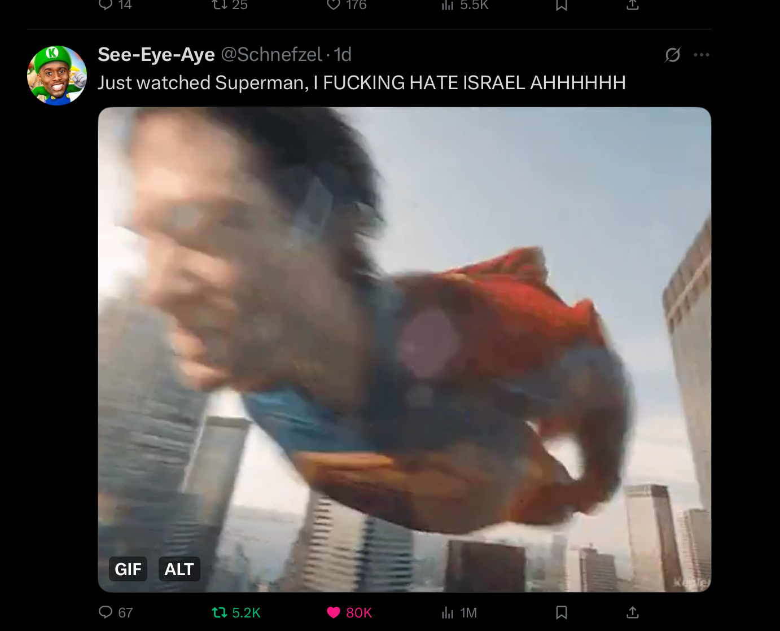The height and width of the screenshot is (631, 780).
Task: Visit the @Schnefzel handle
Action: pos(271,54)
